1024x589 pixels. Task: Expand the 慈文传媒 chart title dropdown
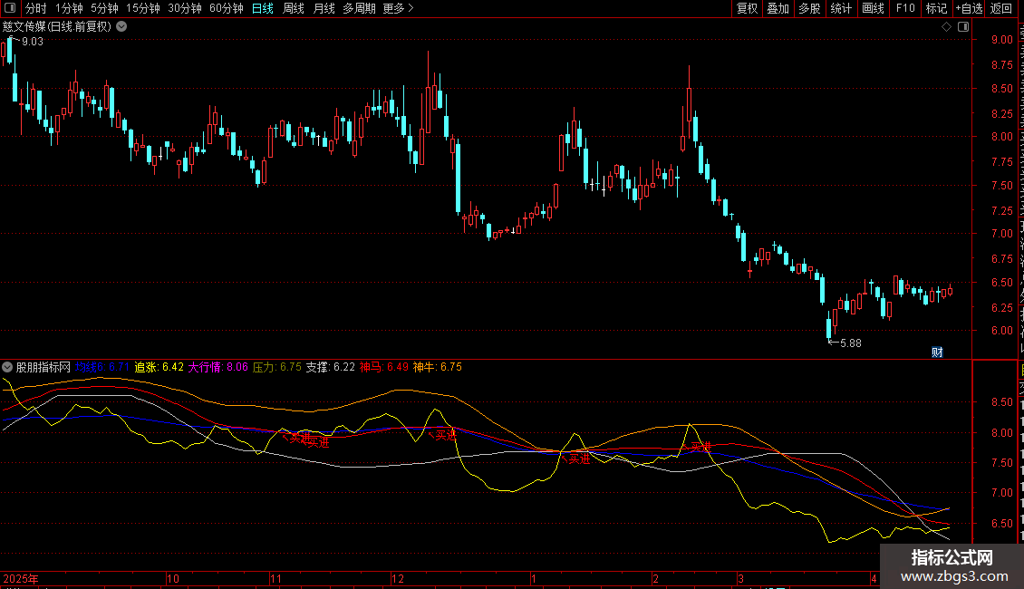click(x=121, y=27)
